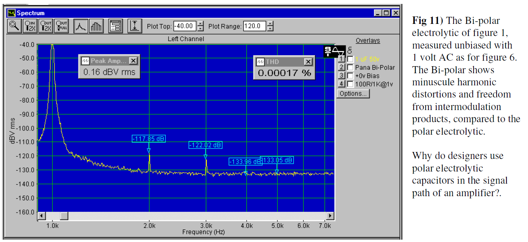Click overlay number 4 button
The image size is (528, 242).
point(341,84)
